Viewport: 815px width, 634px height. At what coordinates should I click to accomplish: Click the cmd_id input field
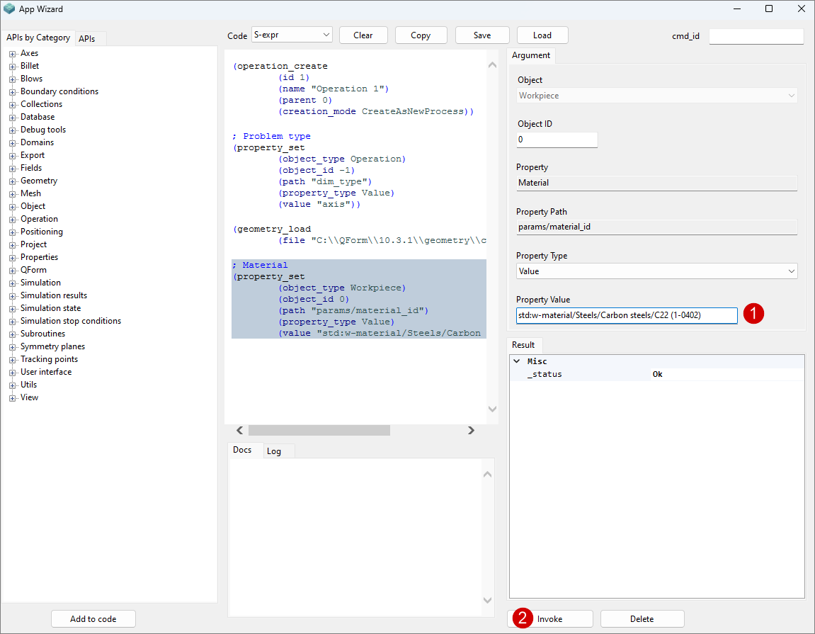(x=756, y=36)
